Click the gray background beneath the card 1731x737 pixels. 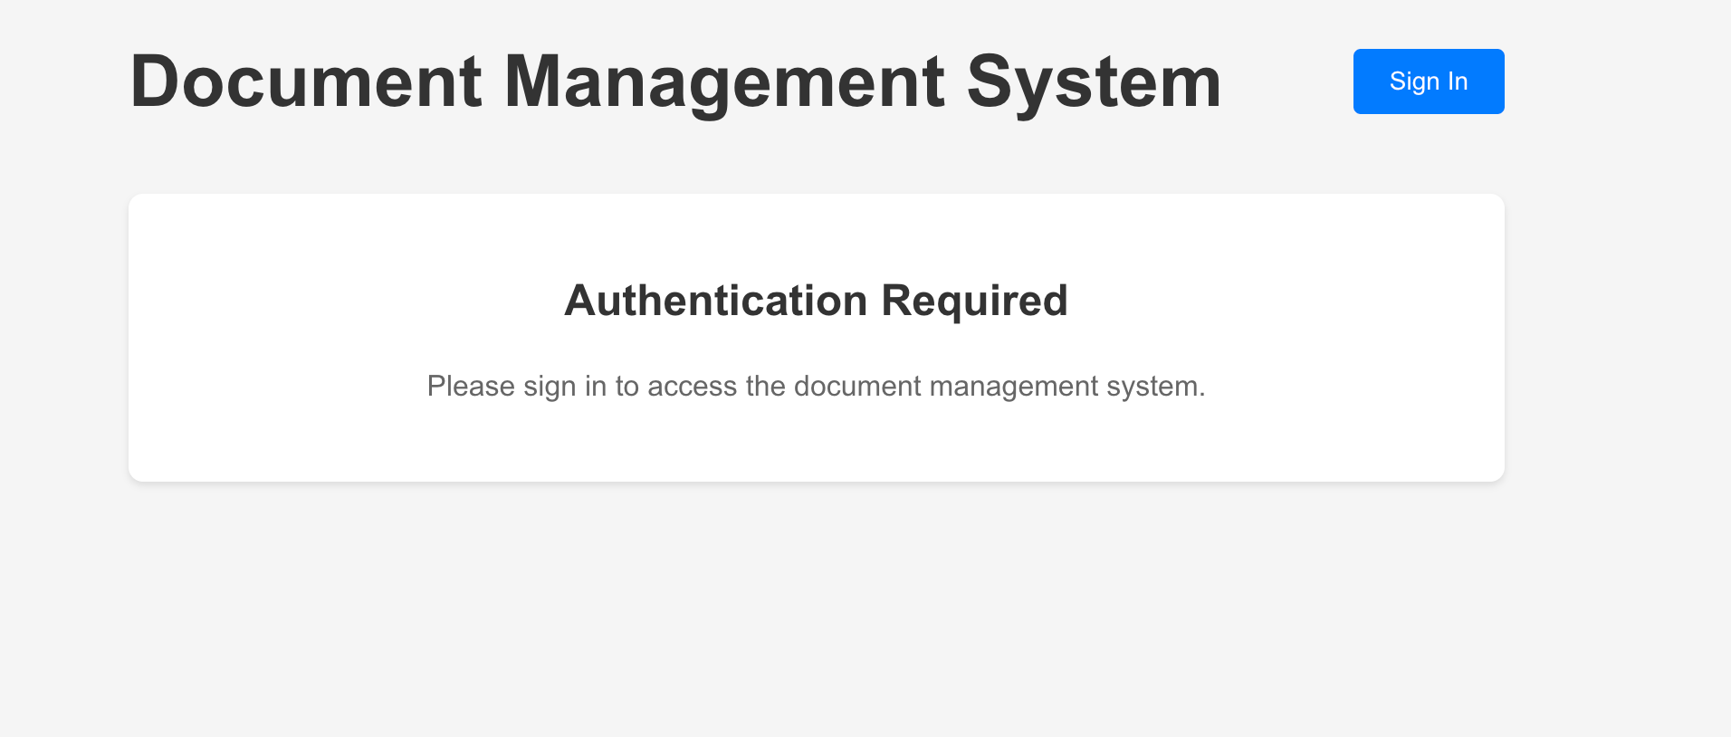(816, 607)
